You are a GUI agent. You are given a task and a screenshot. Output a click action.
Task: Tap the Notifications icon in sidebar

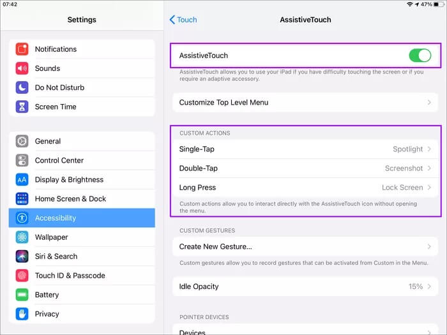22,49
